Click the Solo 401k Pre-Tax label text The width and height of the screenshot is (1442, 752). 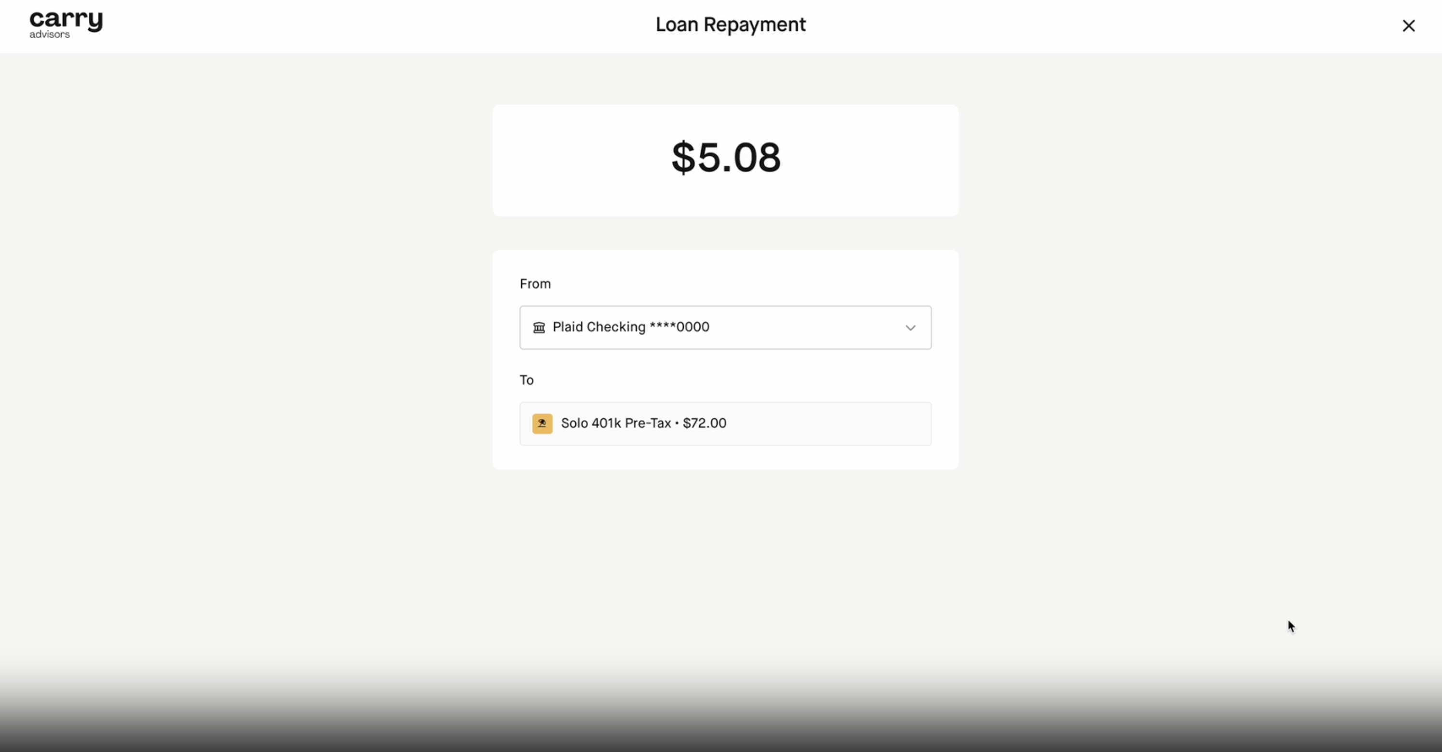pos(616,423)
